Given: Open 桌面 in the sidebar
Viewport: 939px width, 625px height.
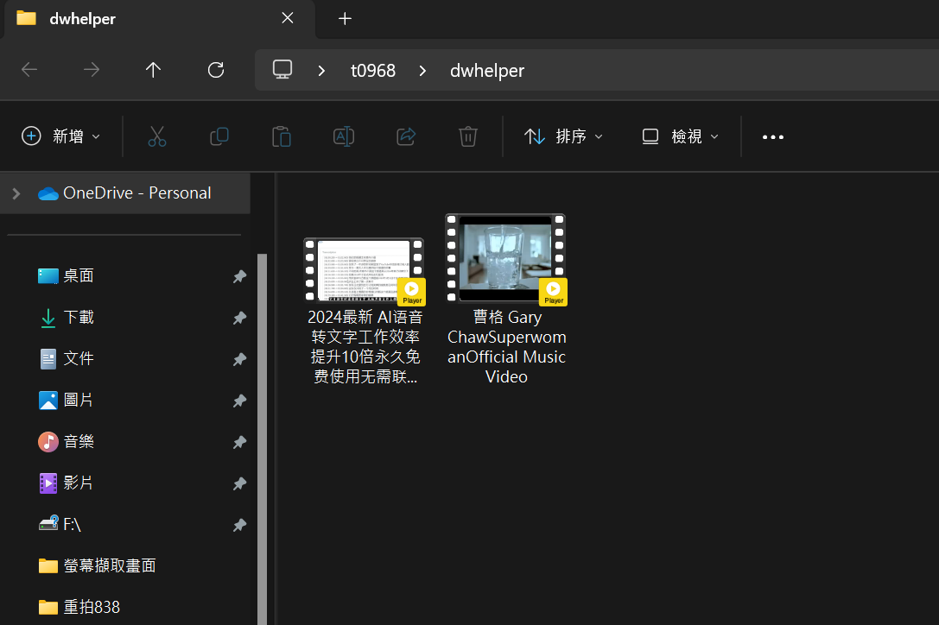Looking at the screenshot, I should pyautogui.click(x=79, y=276).
